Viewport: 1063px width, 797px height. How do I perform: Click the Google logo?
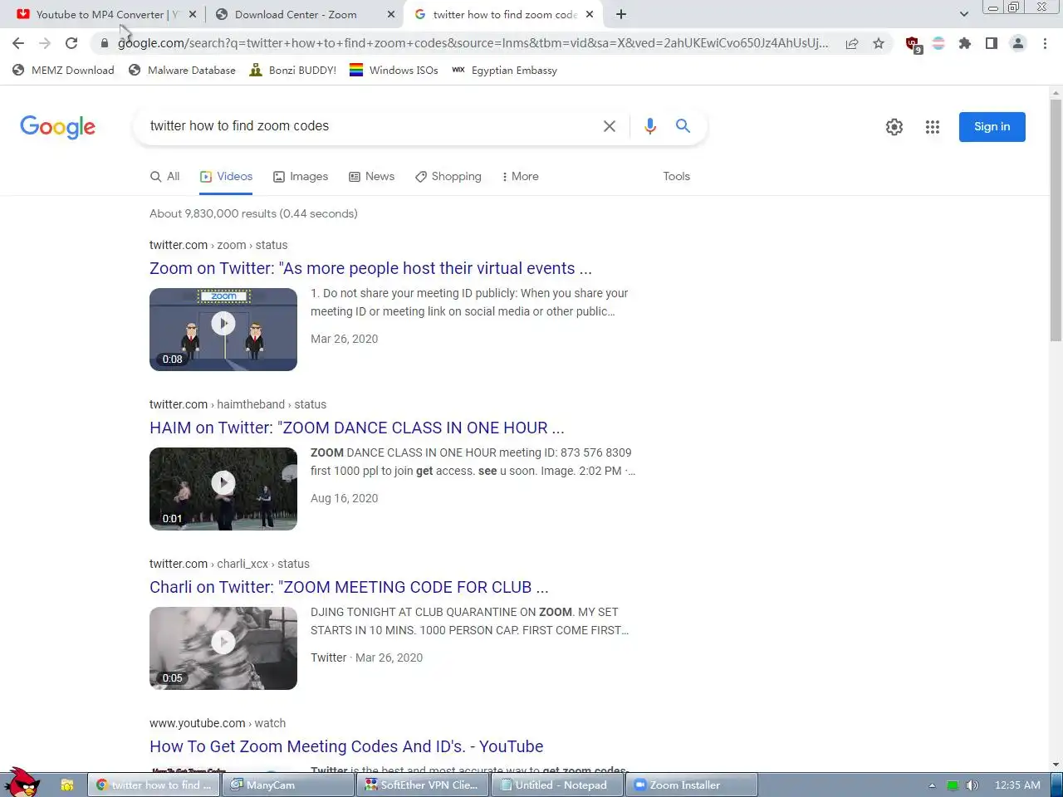(57, 127)
